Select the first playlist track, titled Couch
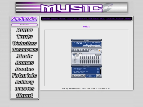 pos(86,68)
